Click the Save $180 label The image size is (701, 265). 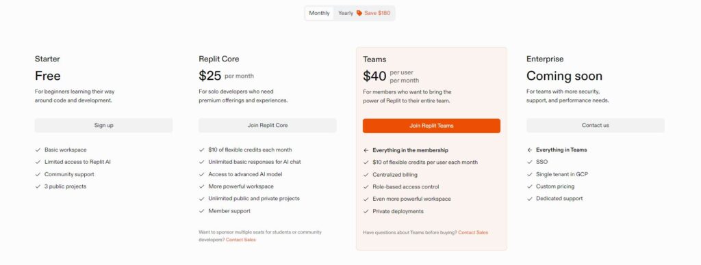(377, 13)
